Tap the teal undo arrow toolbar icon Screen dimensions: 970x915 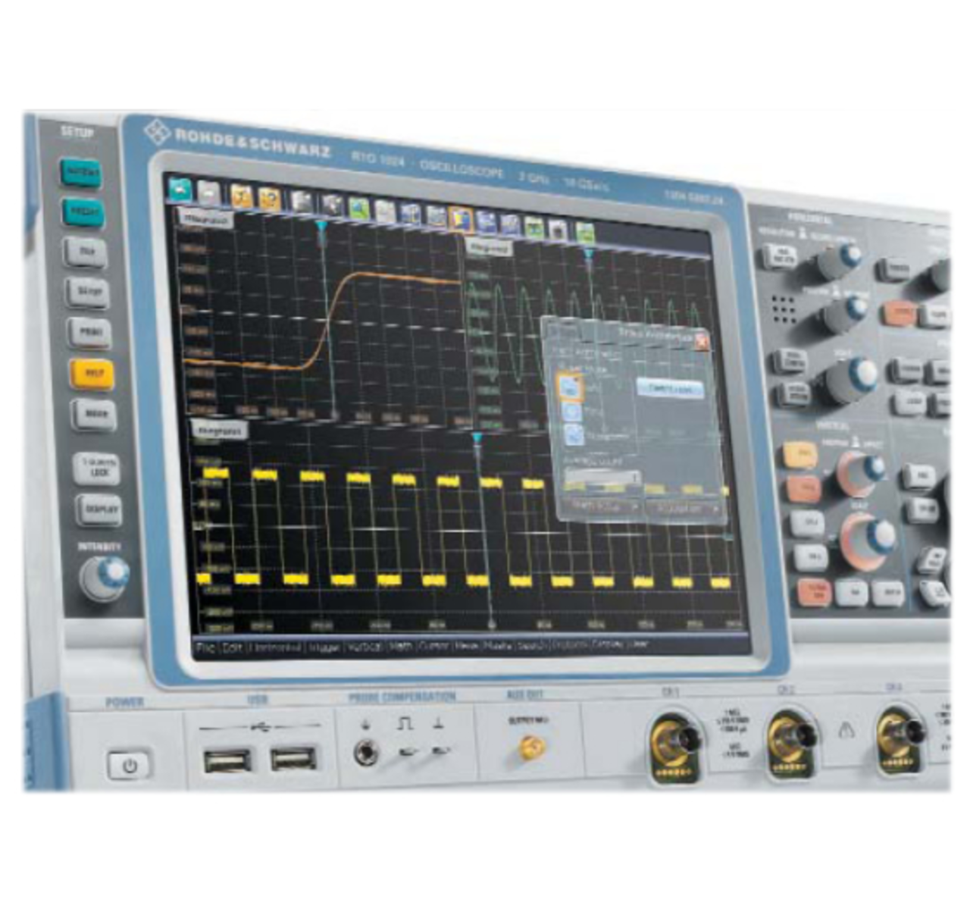tap(180, 190)
